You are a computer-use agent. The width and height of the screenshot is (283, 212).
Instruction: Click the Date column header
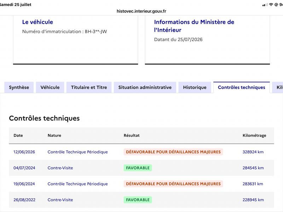coord(18,135)
